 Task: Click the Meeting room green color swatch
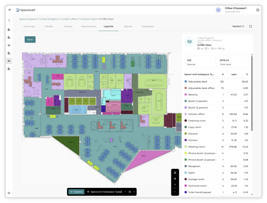pyautogui.click(x=186, y=147)
